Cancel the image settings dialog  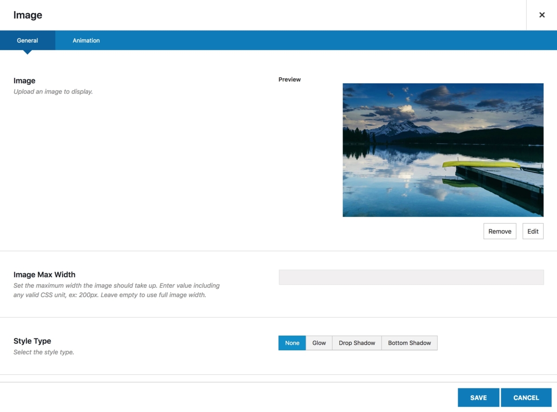526,398
